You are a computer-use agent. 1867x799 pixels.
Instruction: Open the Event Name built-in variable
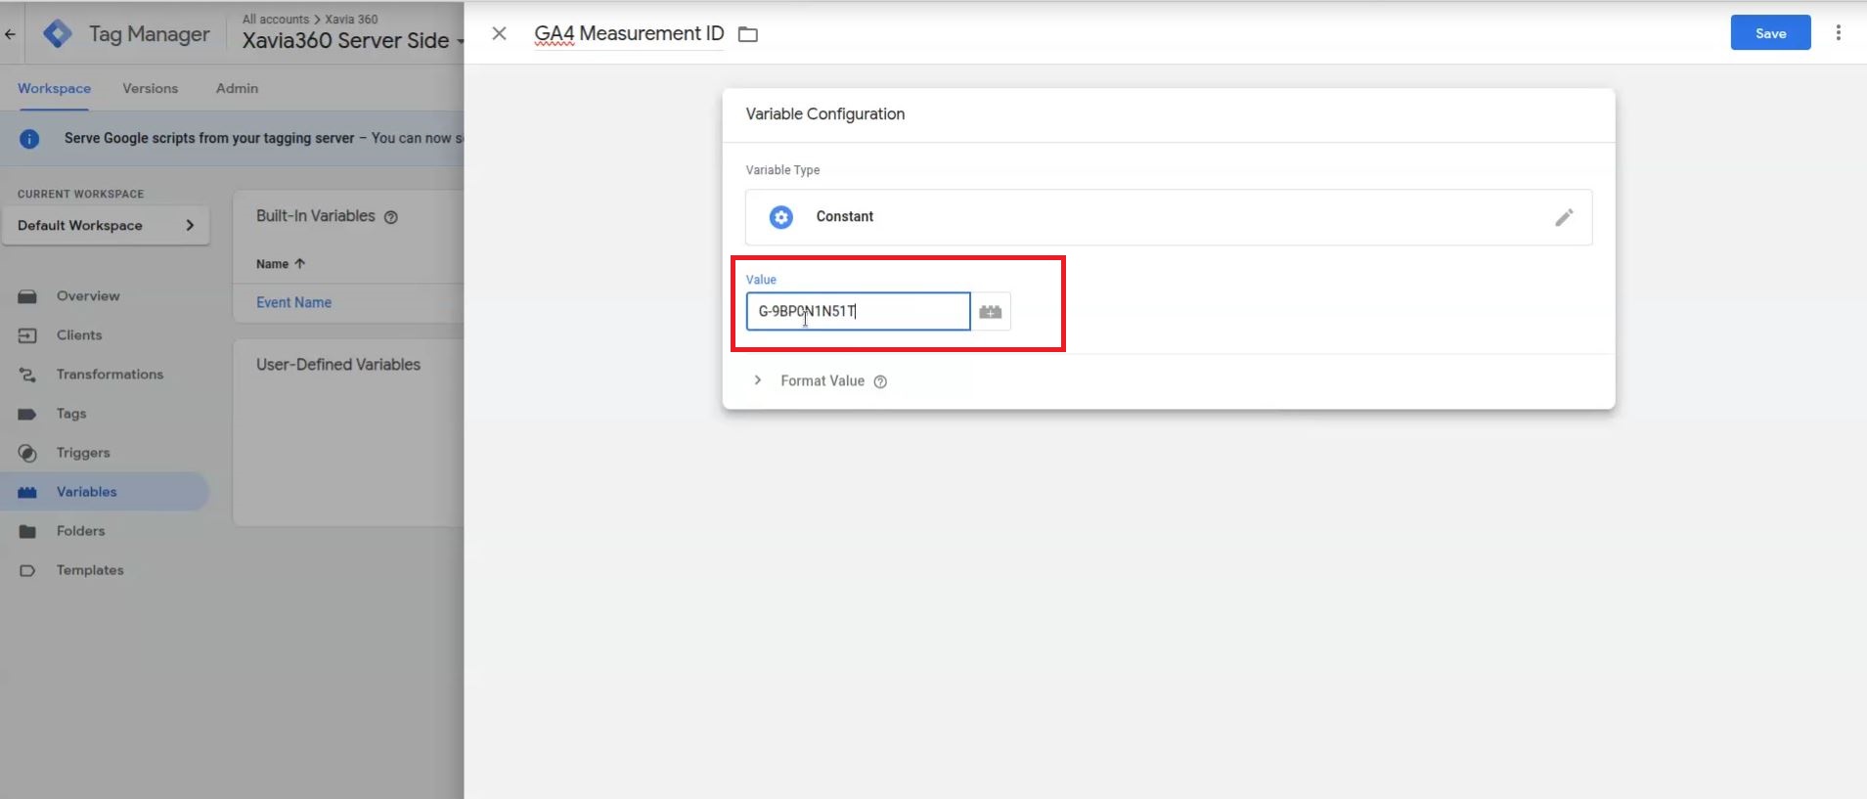pos(293,302)
